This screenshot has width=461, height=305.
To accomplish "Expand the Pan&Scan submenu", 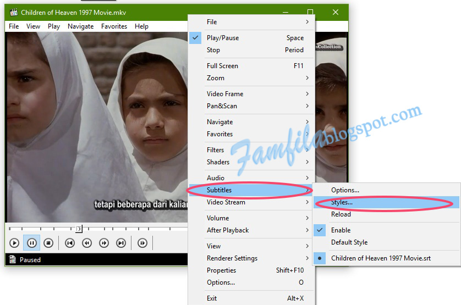I will [251, 106].
